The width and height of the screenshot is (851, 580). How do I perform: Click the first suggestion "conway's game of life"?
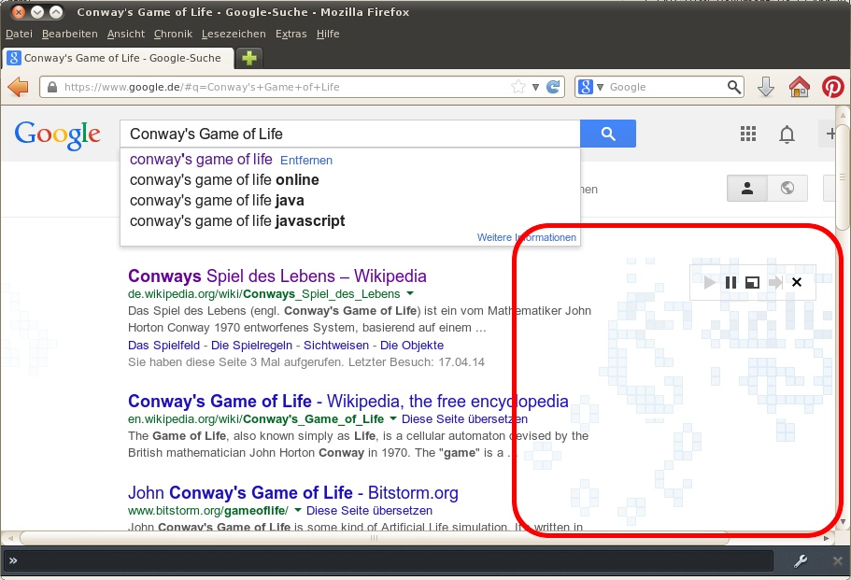coord(201,159)
